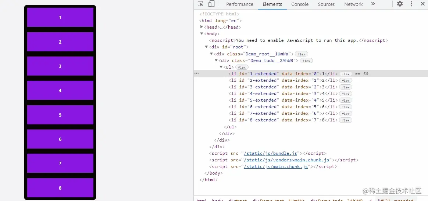Open the DevTools three-dot customize menu
The height and width of the screenshot is (201, 428).
(x=411, y=4)
